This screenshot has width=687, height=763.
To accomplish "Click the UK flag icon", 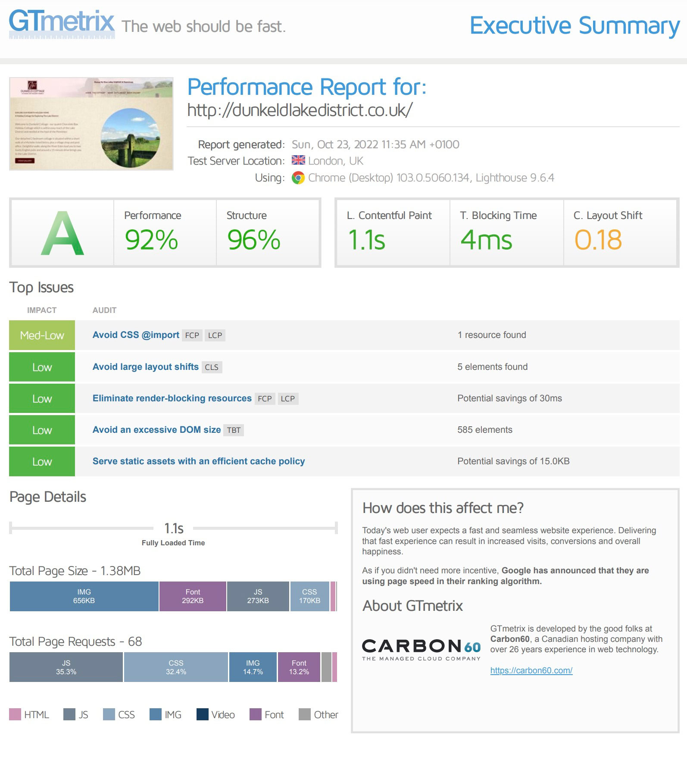I will 298,161.
